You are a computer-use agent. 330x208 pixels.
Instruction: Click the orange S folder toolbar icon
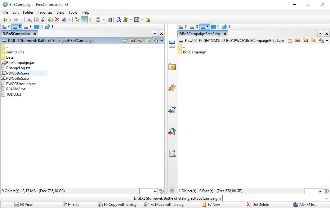point(148,20)
